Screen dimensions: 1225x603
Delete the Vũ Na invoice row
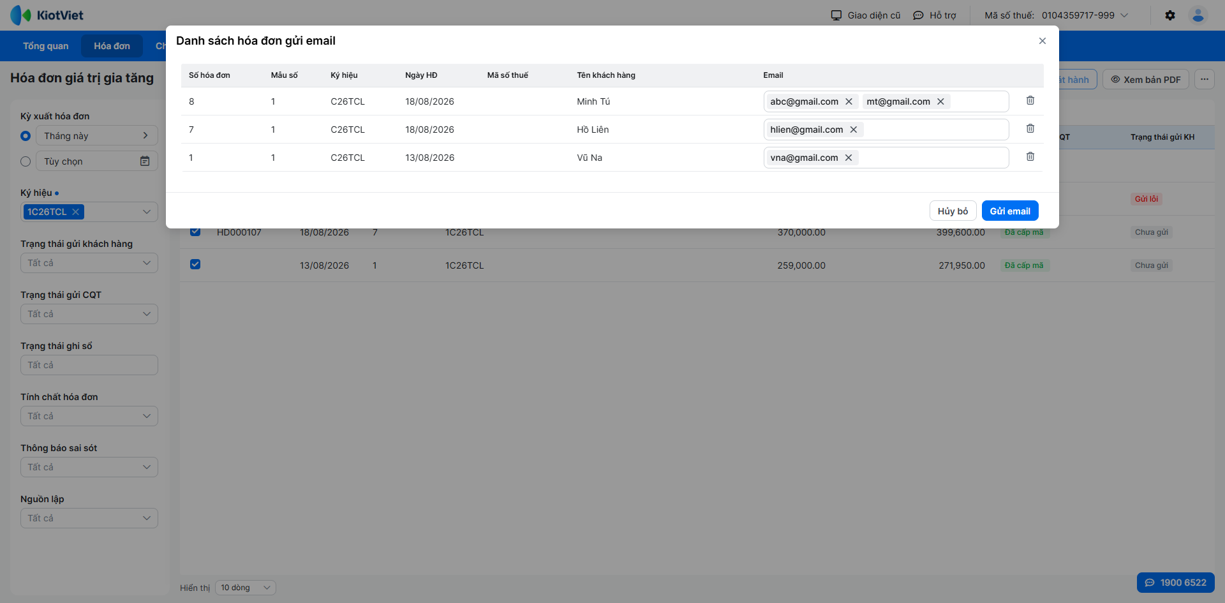[1030, 157]
